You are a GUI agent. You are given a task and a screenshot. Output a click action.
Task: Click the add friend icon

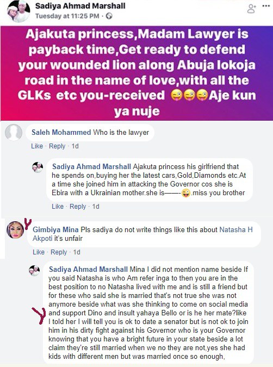click(251, 9)
